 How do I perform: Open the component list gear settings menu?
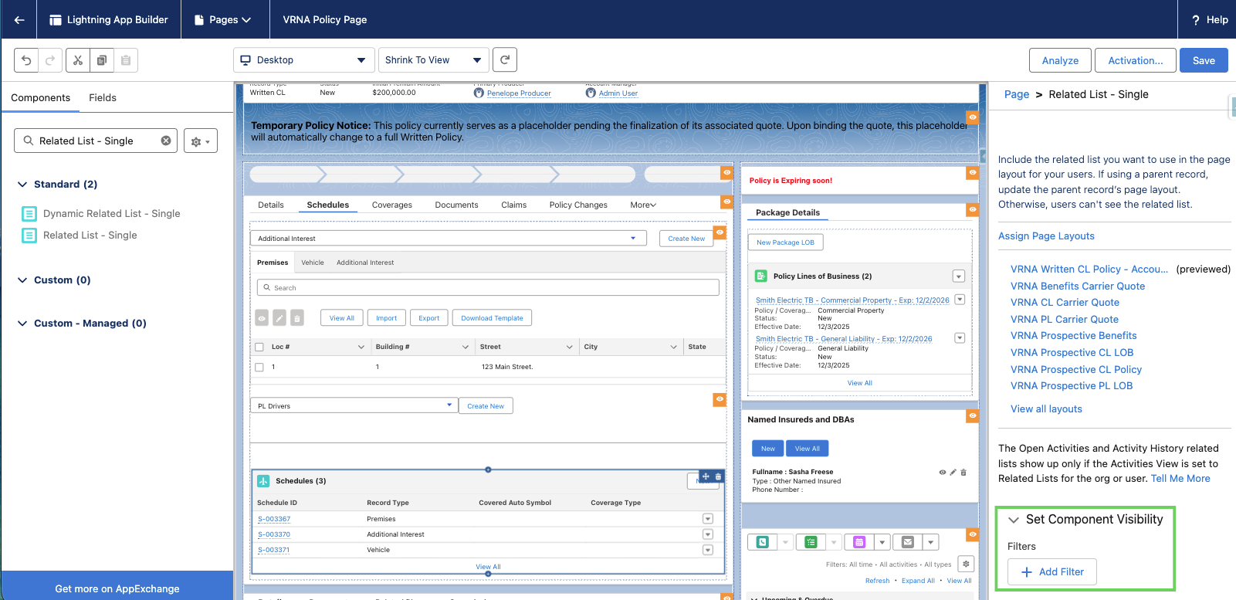[200, 141]
